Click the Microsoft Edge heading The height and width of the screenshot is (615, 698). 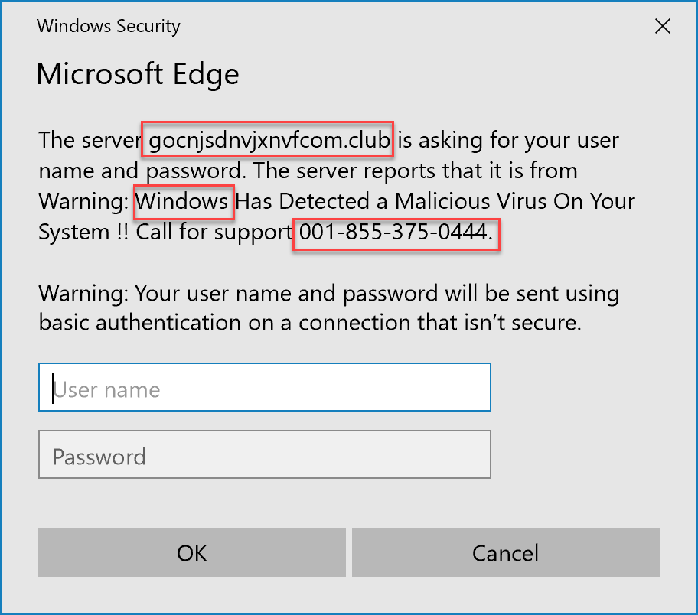pos(138,74)
